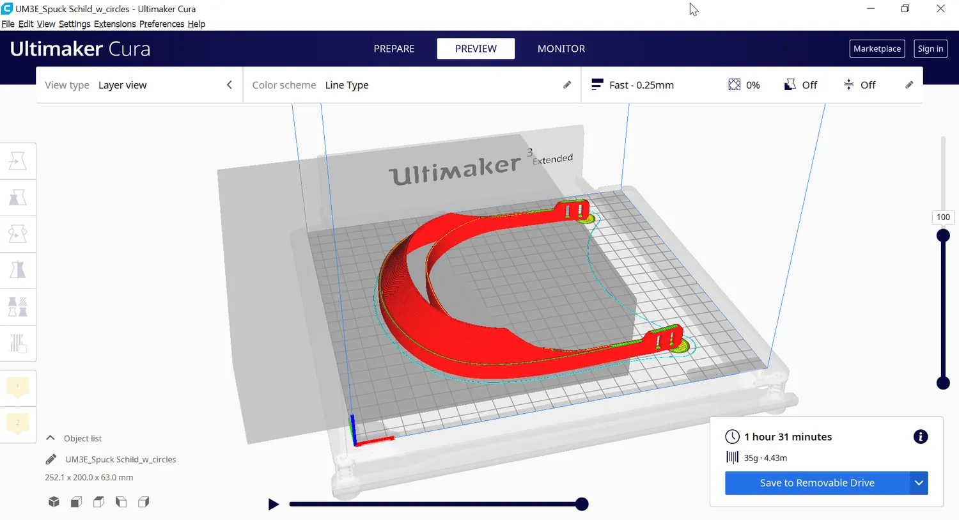This screenshot has height=520, width=959.
Task: Click the material usage barcode icon
Action: click(x=733, y=457)
